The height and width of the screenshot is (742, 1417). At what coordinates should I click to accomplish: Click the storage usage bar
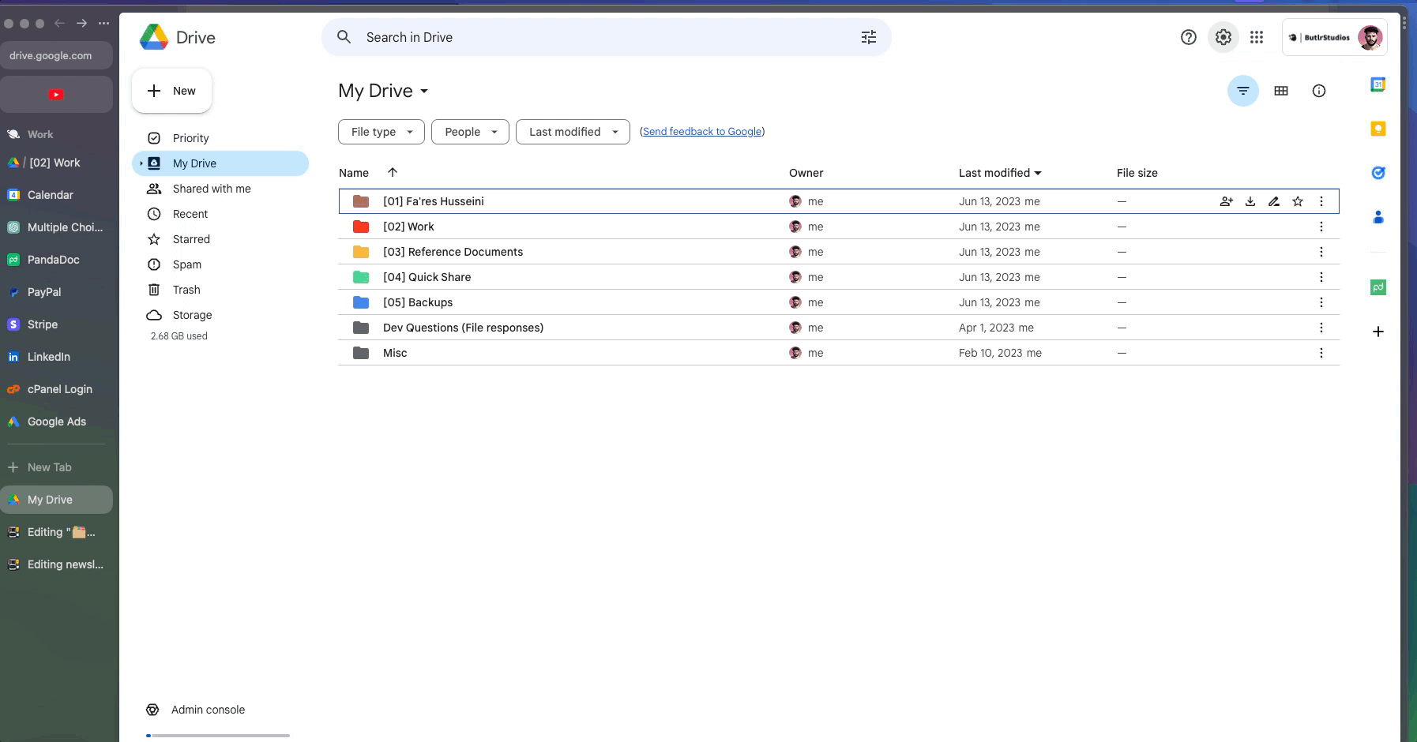point(218,735)
